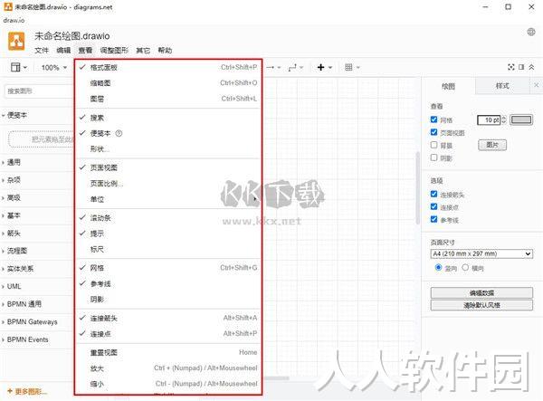Screen dimensions: 543x401
Task: Click the collapse double-chevron icon
Action: [531, 67]
